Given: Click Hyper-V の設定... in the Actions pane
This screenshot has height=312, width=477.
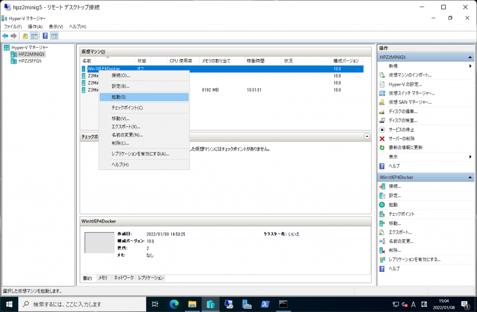Looking at the screenshot, I should 405,84.
